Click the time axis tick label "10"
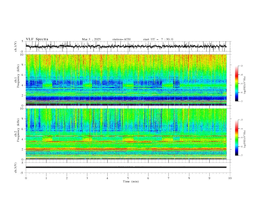 (230, 178)
